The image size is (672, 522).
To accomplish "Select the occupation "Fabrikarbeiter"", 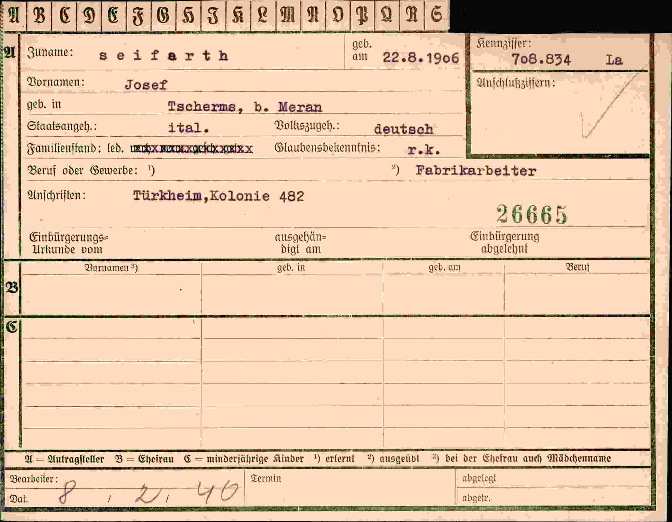I will pos(476,170).
